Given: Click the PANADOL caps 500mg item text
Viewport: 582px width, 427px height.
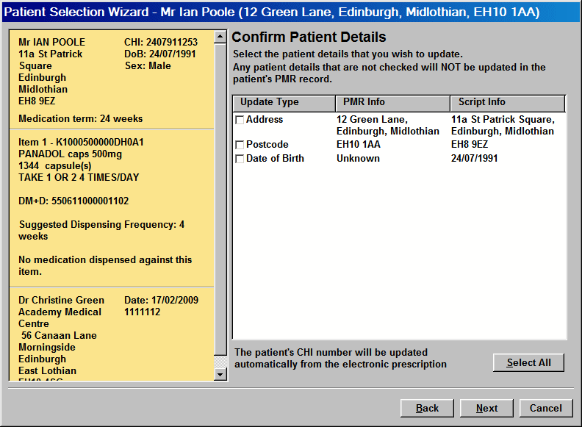Looking at the screenshot, I should coord(70,154).
